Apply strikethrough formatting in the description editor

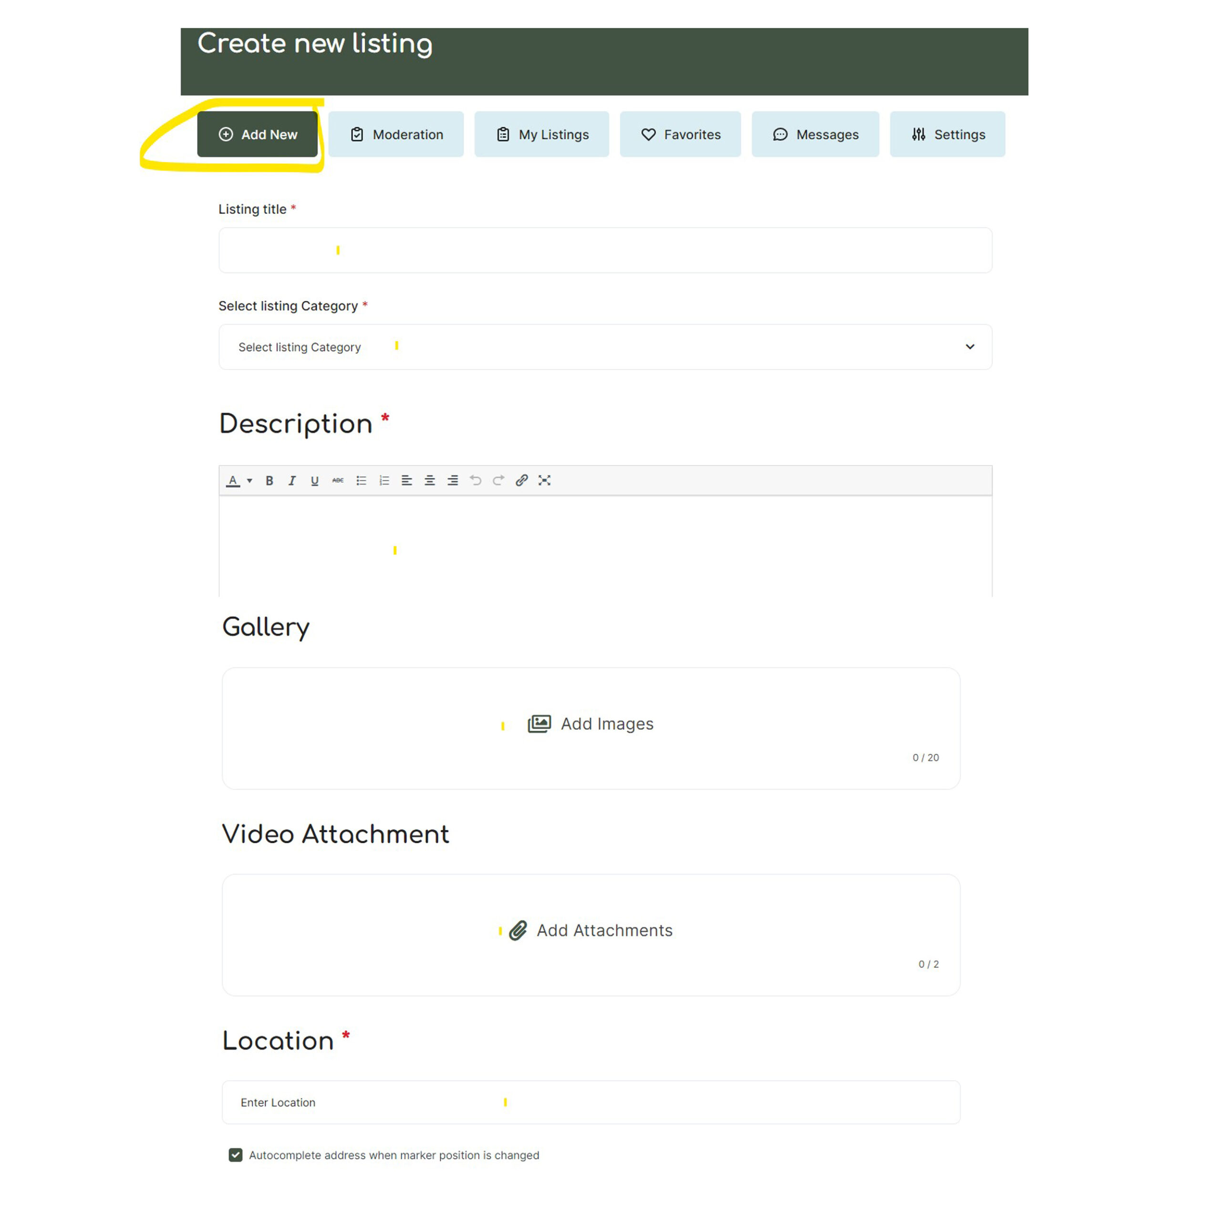(x=338, y=481)
